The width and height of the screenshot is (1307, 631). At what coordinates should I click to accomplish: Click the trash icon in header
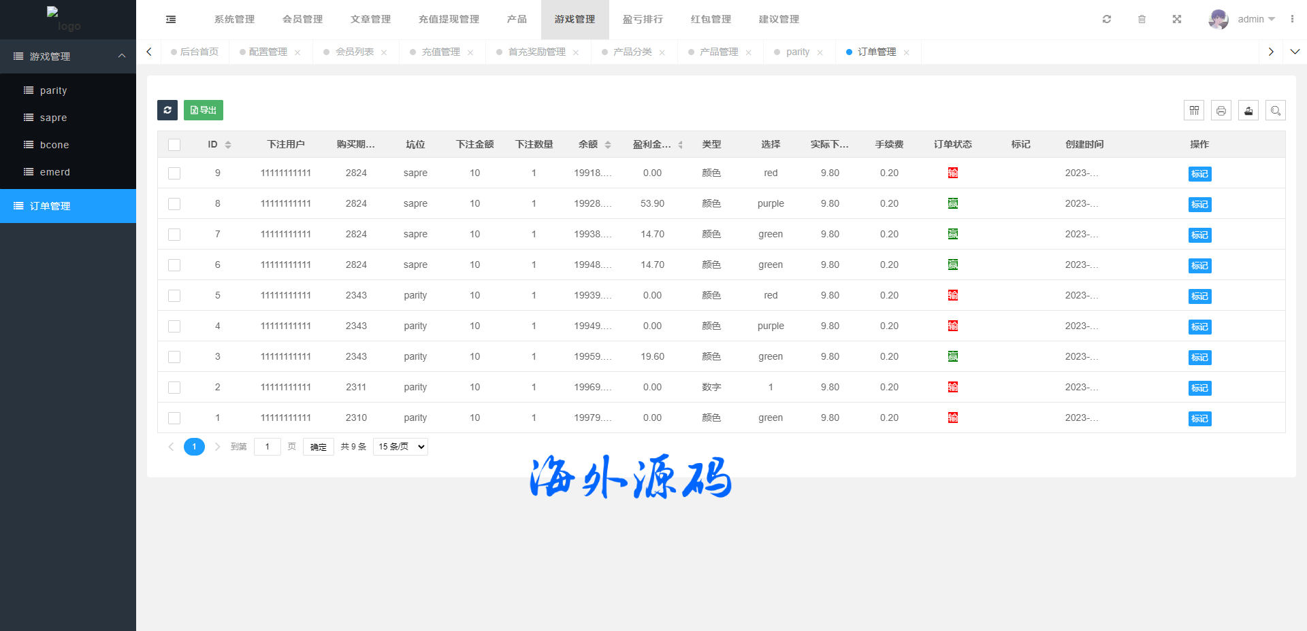pyautogui.click(x=1142, y=19)
